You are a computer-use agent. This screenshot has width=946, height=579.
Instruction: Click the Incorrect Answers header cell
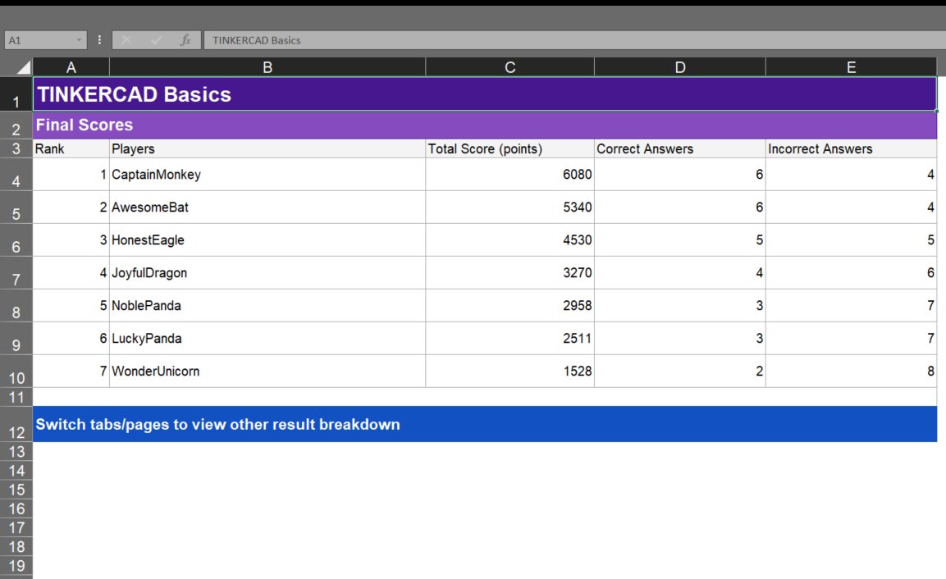852,149
